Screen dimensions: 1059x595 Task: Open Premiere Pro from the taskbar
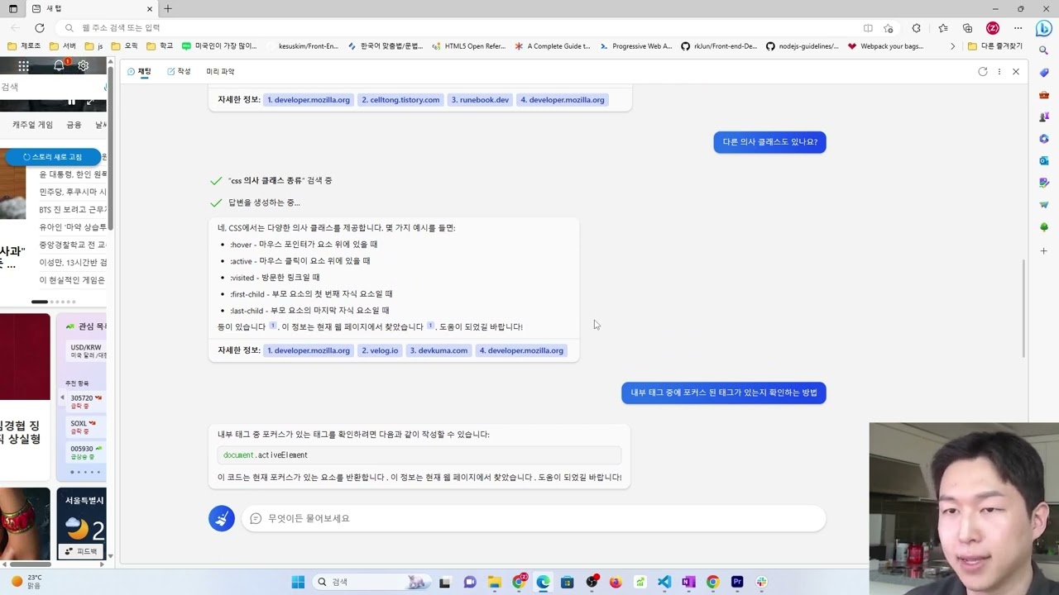pos(737,582)
